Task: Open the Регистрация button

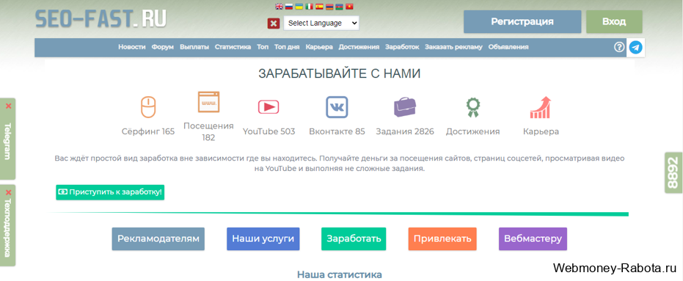Action: [522, 22]
